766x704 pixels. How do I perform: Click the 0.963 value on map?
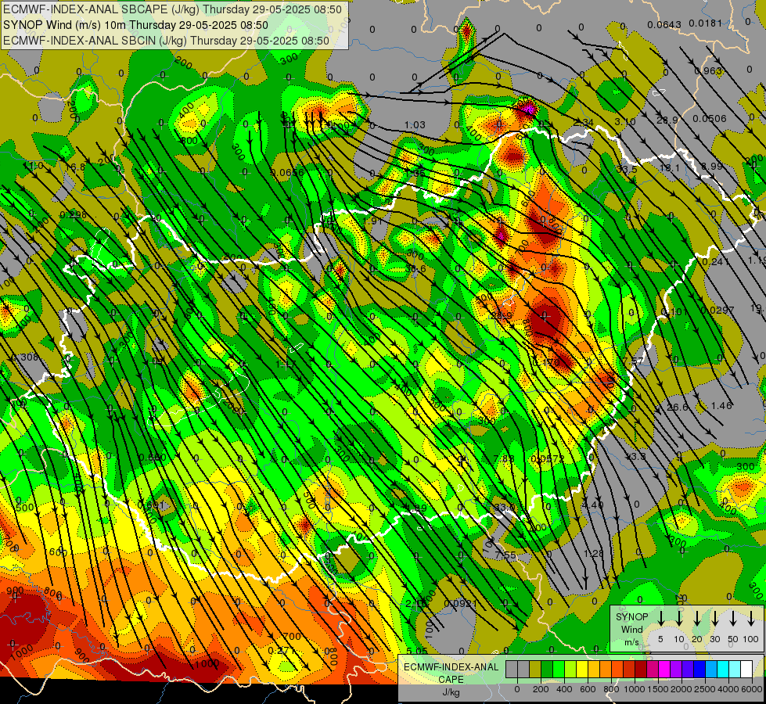click(x=708, y=71)
